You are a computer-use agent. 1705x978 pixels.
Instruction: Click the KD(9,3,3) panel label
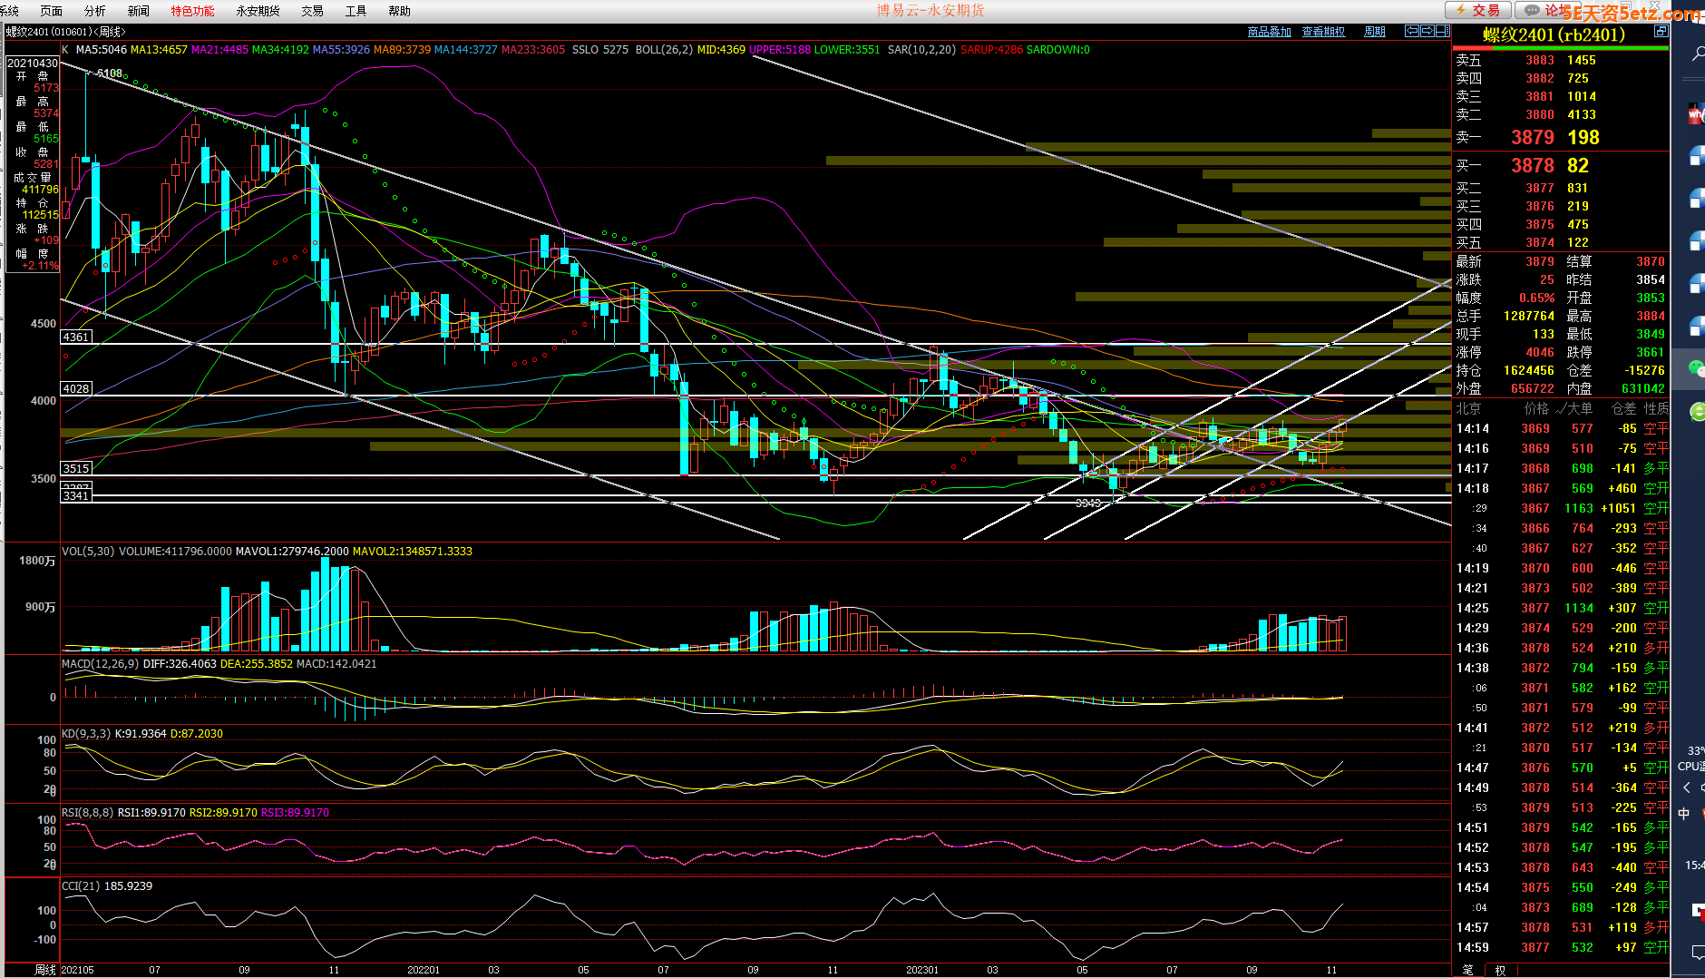[x=85, y=734]
